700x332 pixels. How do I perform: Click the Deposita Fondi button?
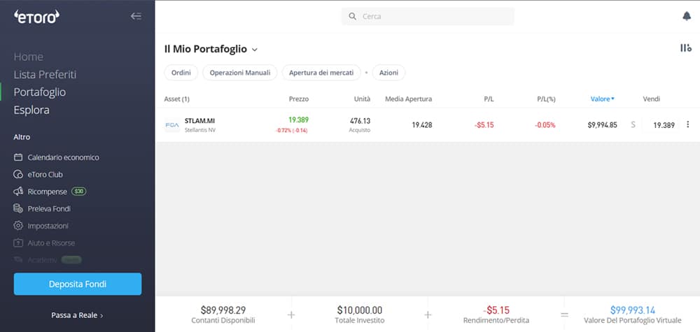(78, 284)
